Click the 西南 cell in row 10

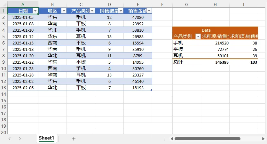(52, 68)
